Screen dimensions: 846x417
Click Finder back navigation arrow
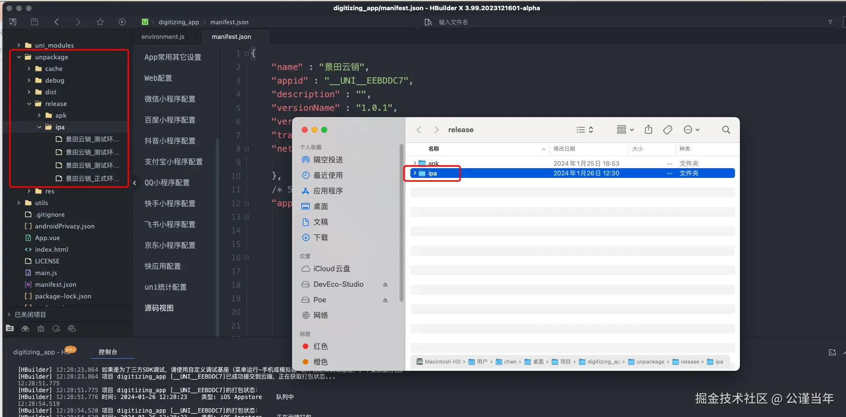(419, 130)
